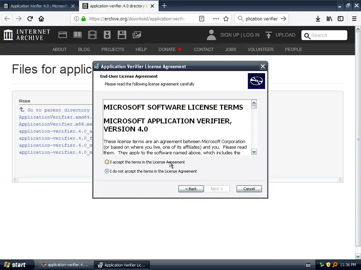Go back in the installer with Back button
The height and width of the screenshot is (270, 361).
(191, 189)
